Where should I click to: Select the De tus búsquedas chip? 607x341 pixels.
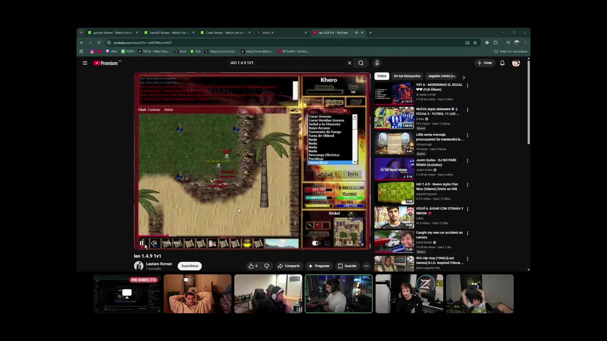point(407,76)
